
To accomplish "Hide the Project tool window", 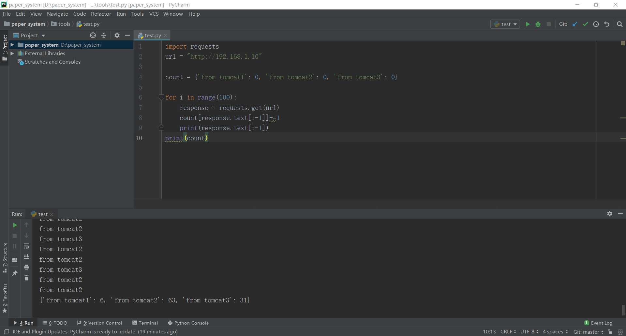I will [x=127, y=35].
